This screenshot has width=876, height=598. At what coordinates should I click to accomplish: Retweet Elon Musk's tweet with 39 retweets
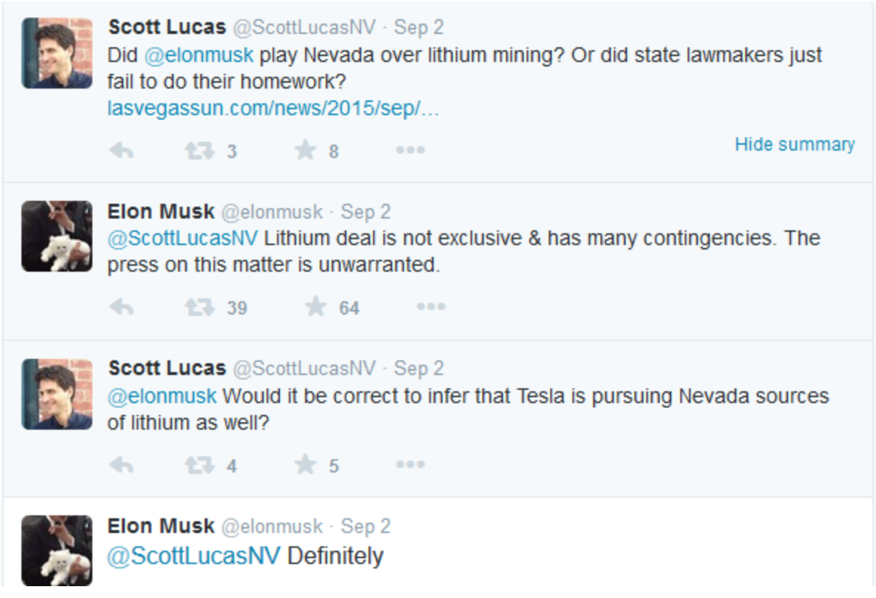199,306
